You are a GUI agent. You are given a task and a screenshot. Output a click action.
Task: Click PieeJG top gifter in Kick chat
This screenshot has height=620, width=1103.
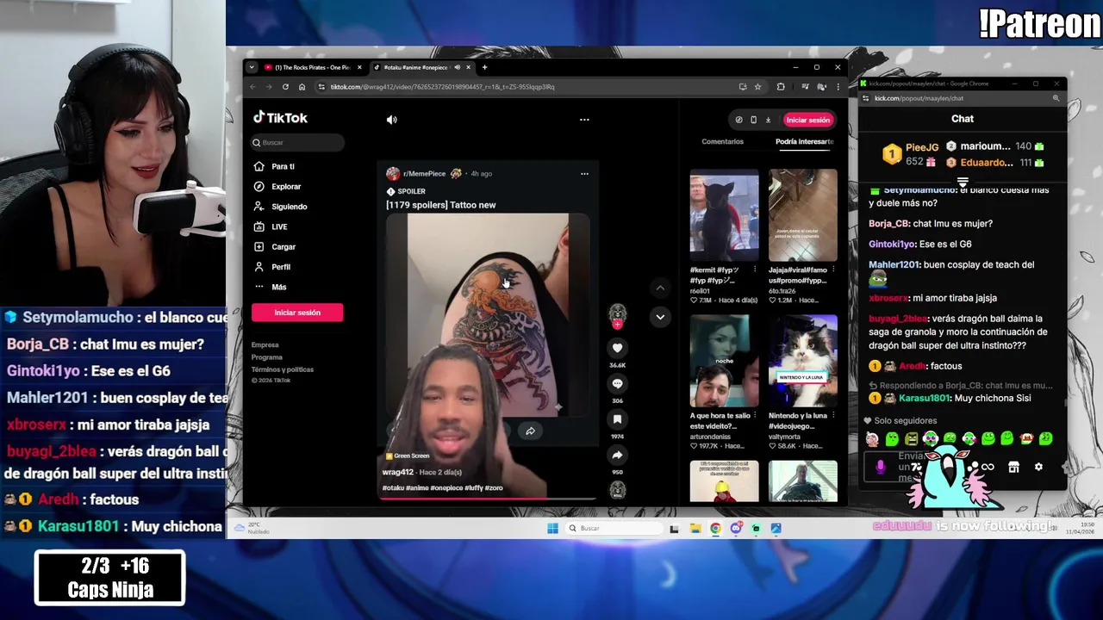click(x=910, y=153)
